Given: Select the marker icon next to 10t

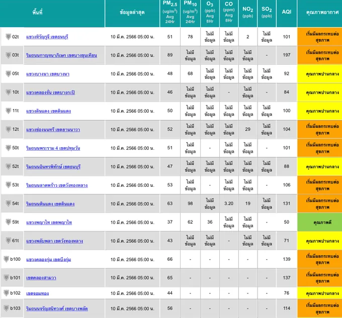Looking at the screenshot, I should (8, 92).
